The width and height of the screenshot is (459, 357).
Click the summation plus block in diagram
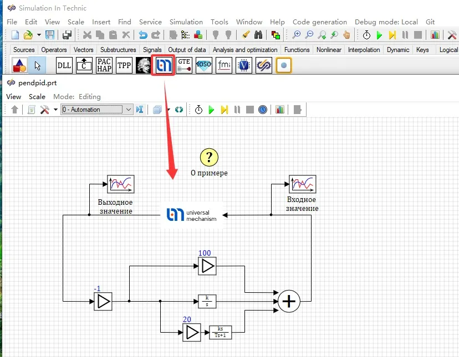tap(288, 302)
